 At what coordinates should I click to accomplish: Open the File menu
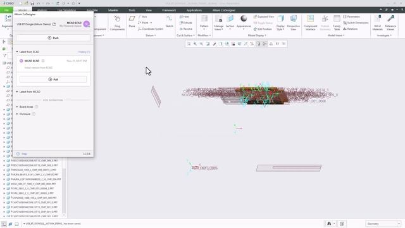click(x=6, y=10)
